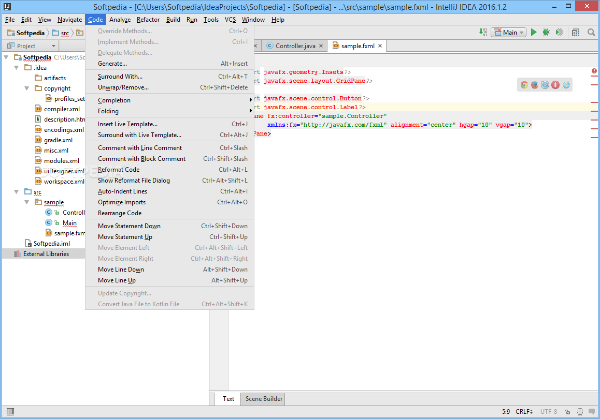Collapse the src folder node
This screenshot has height=419, width=600.
pos(17,192)
